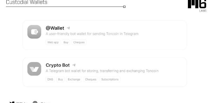Open the @Wallet title link

pos(55,28)
